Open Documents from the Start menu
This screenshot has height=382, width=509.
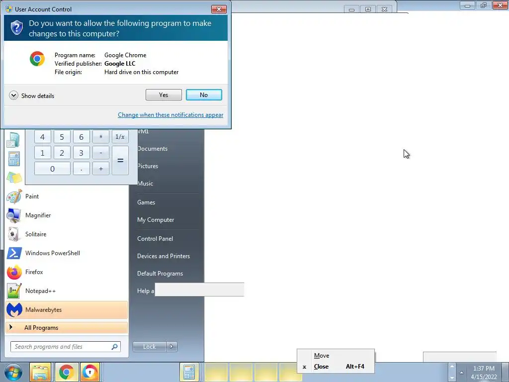(x=153, y=149)
